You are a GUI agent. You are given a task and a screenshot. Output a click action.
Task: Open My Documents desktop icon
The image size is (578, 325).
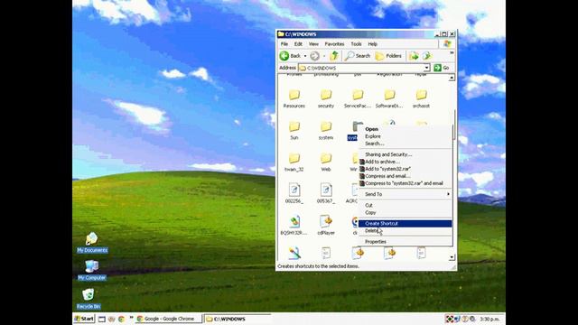point(92,243)
